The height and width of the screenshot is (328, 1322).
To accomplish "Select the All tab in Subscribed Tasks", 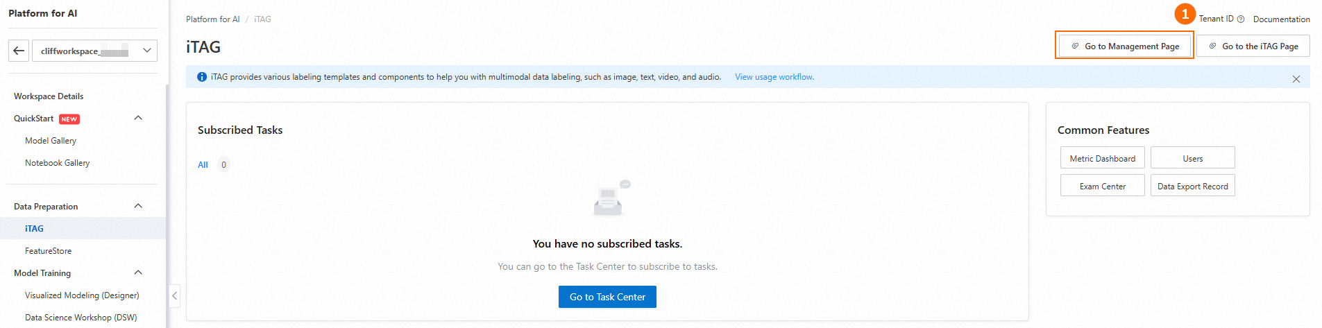I will pos(203,165).
